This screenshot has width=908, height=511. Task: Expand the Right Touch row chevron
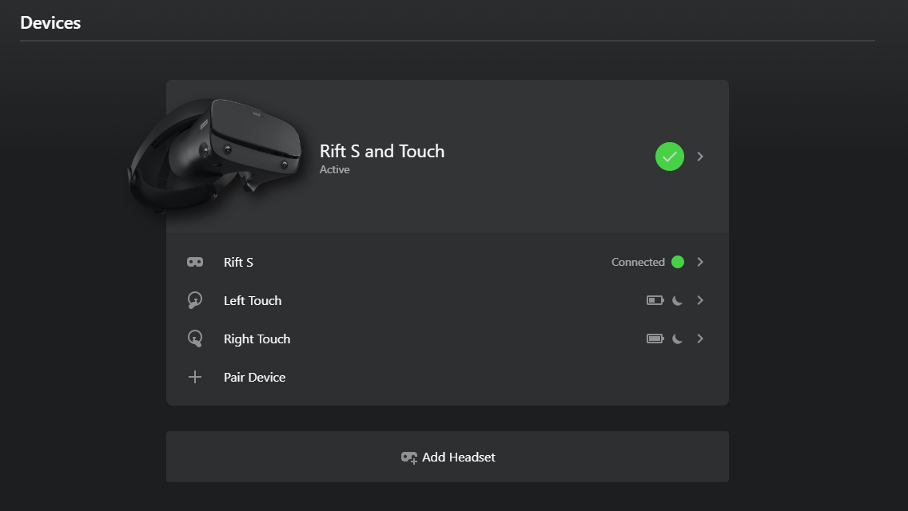[x=700, y=339]
